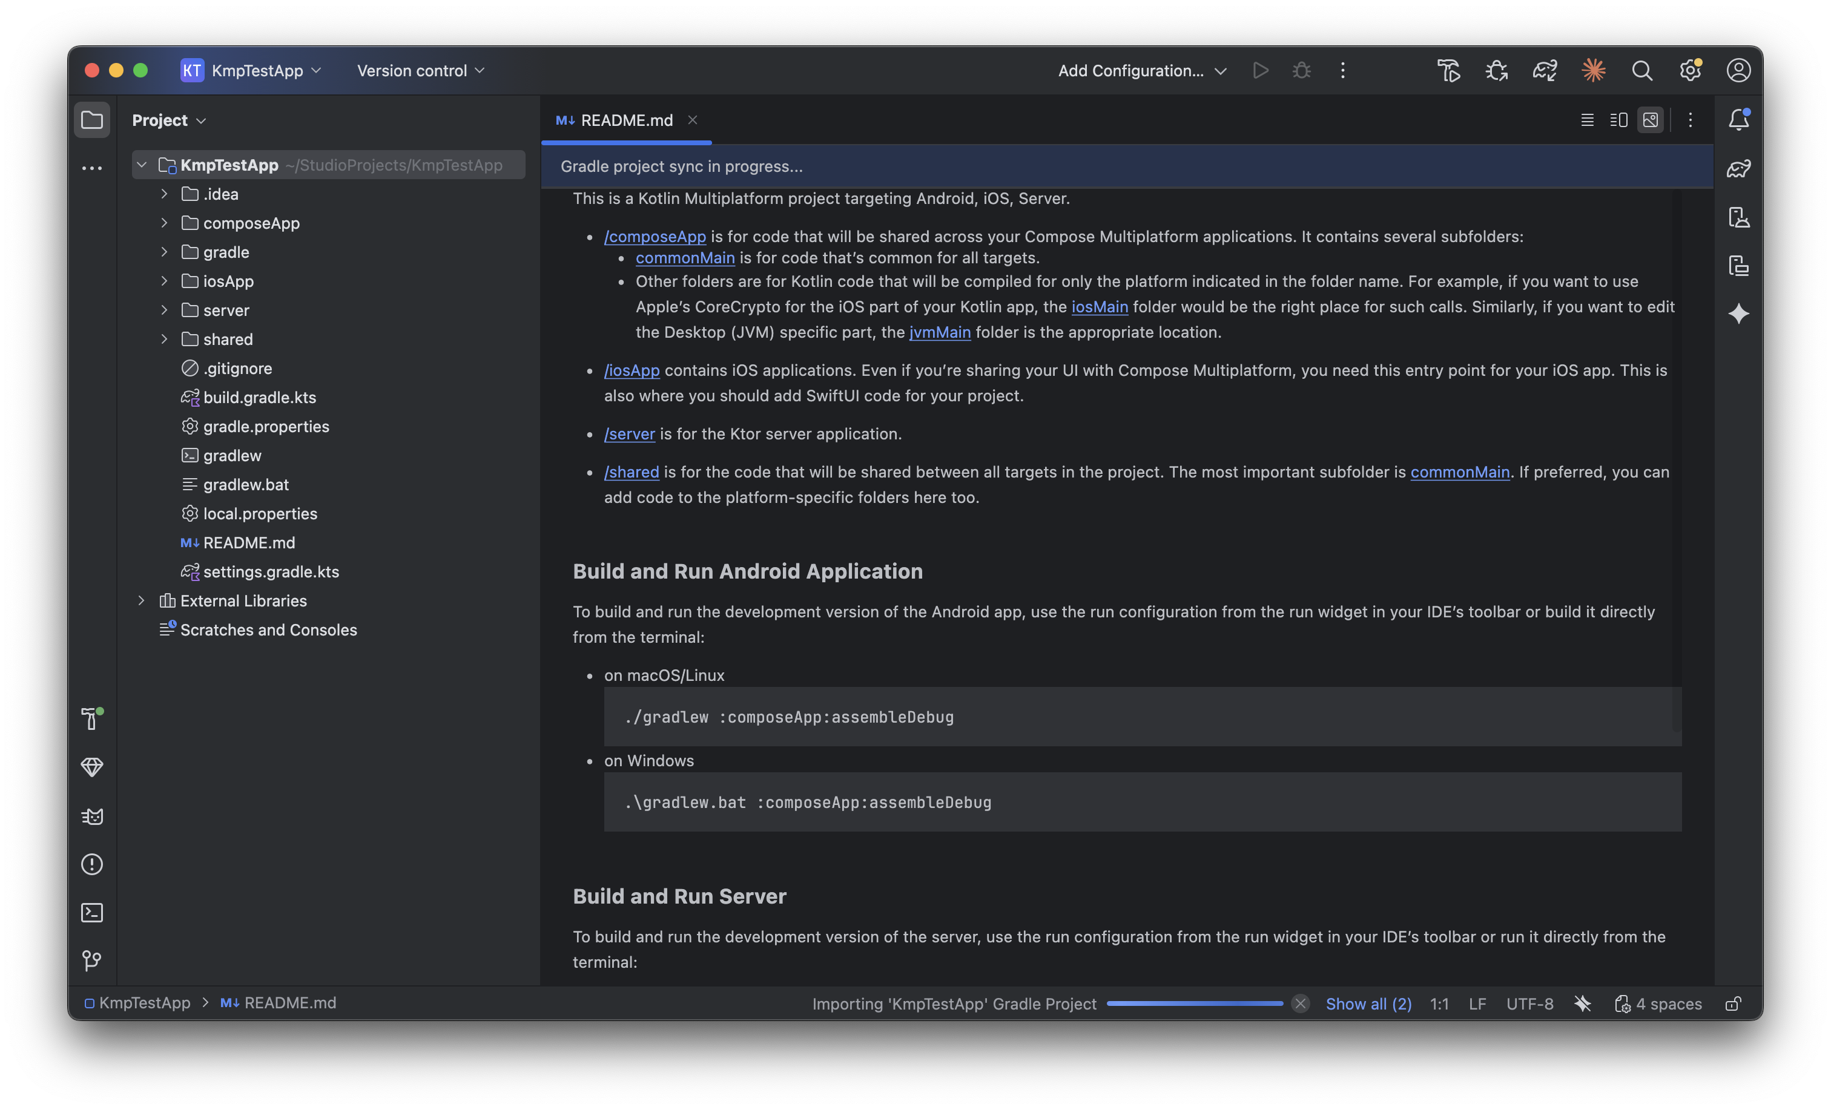Open the Terminal tool window
This screenshot has height=1110, width=1831.
coord(91,912)
